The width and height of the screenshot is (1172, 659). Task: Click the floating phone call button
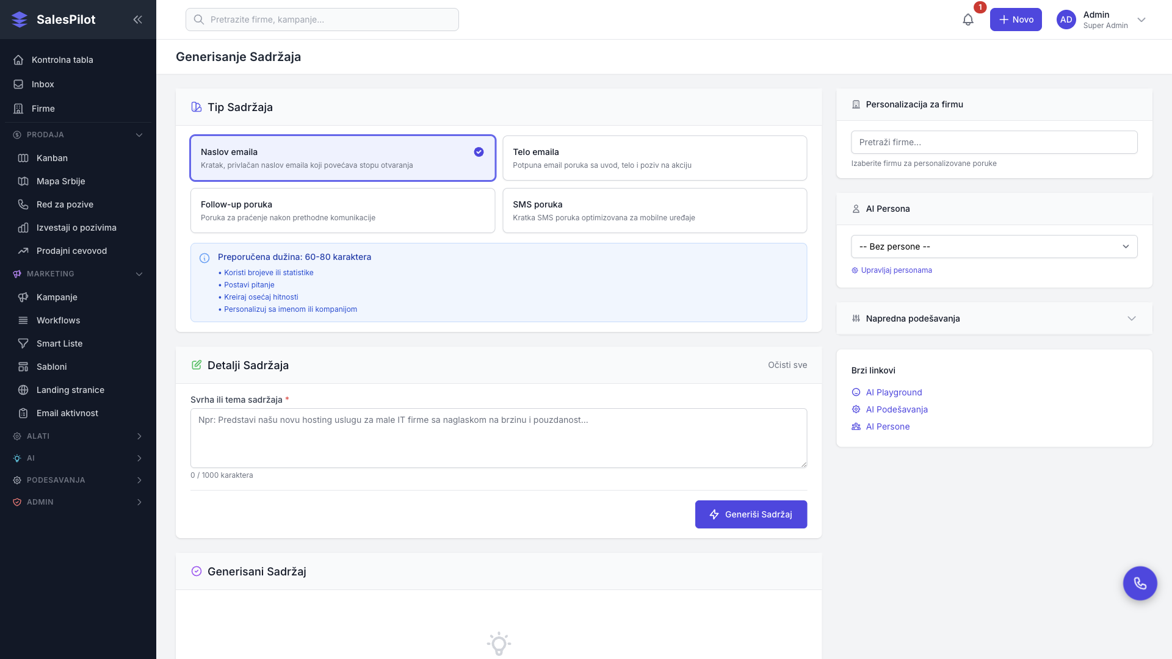coord(1140,583)
